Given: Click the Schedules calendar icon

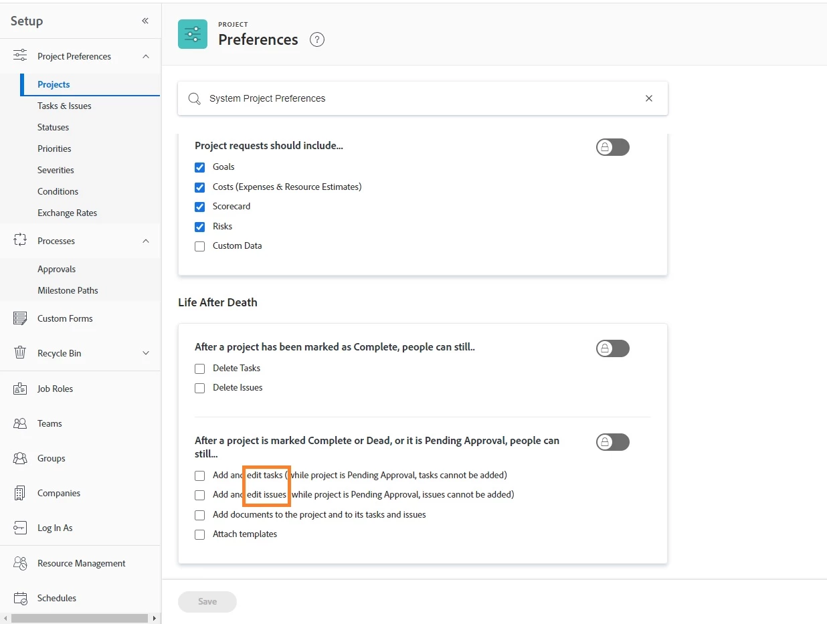Looking at the screenshot, I should (20, 598).
